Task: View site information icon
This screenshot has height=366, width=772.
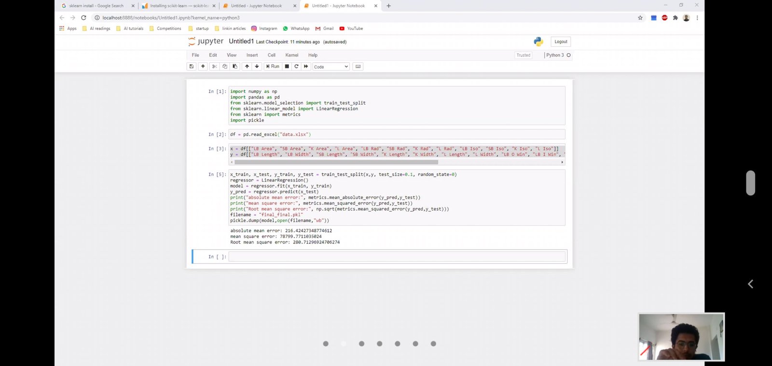Action: coord(97,18)
